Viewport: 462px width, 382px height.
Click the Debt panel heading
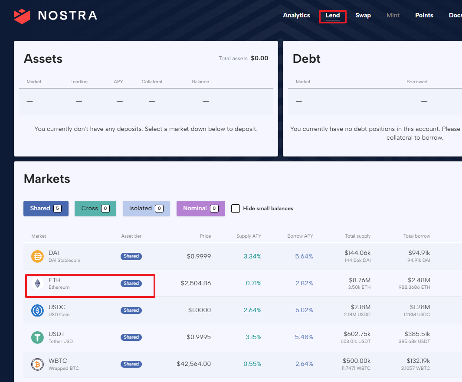[x=306, y=59]
